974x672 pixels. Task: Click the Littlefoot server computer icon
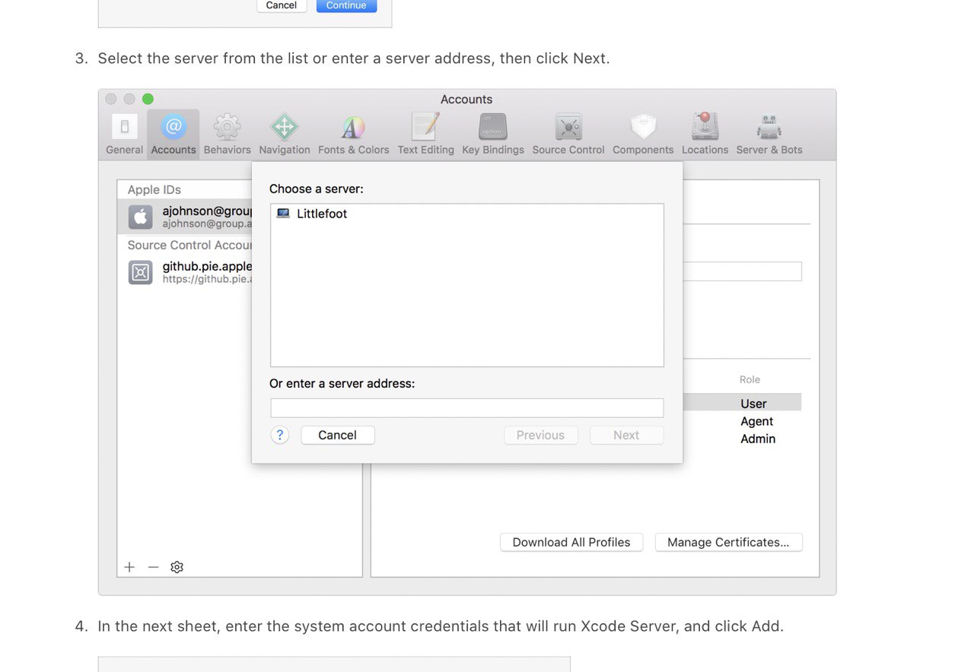283,214
